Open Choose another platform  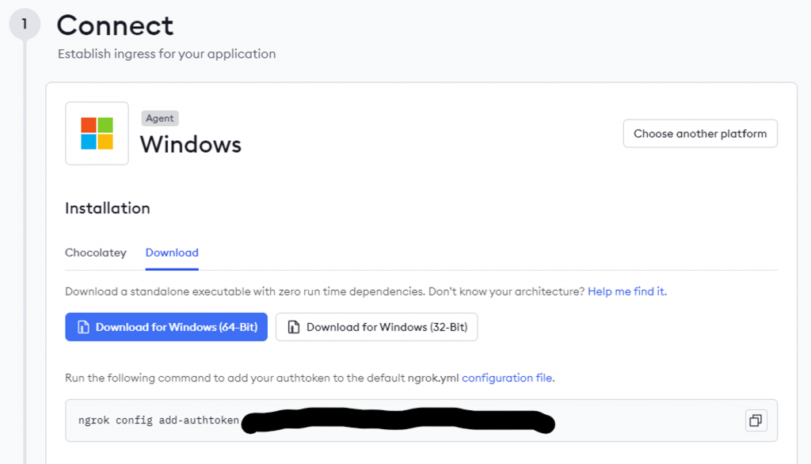[x=700, y=134]
